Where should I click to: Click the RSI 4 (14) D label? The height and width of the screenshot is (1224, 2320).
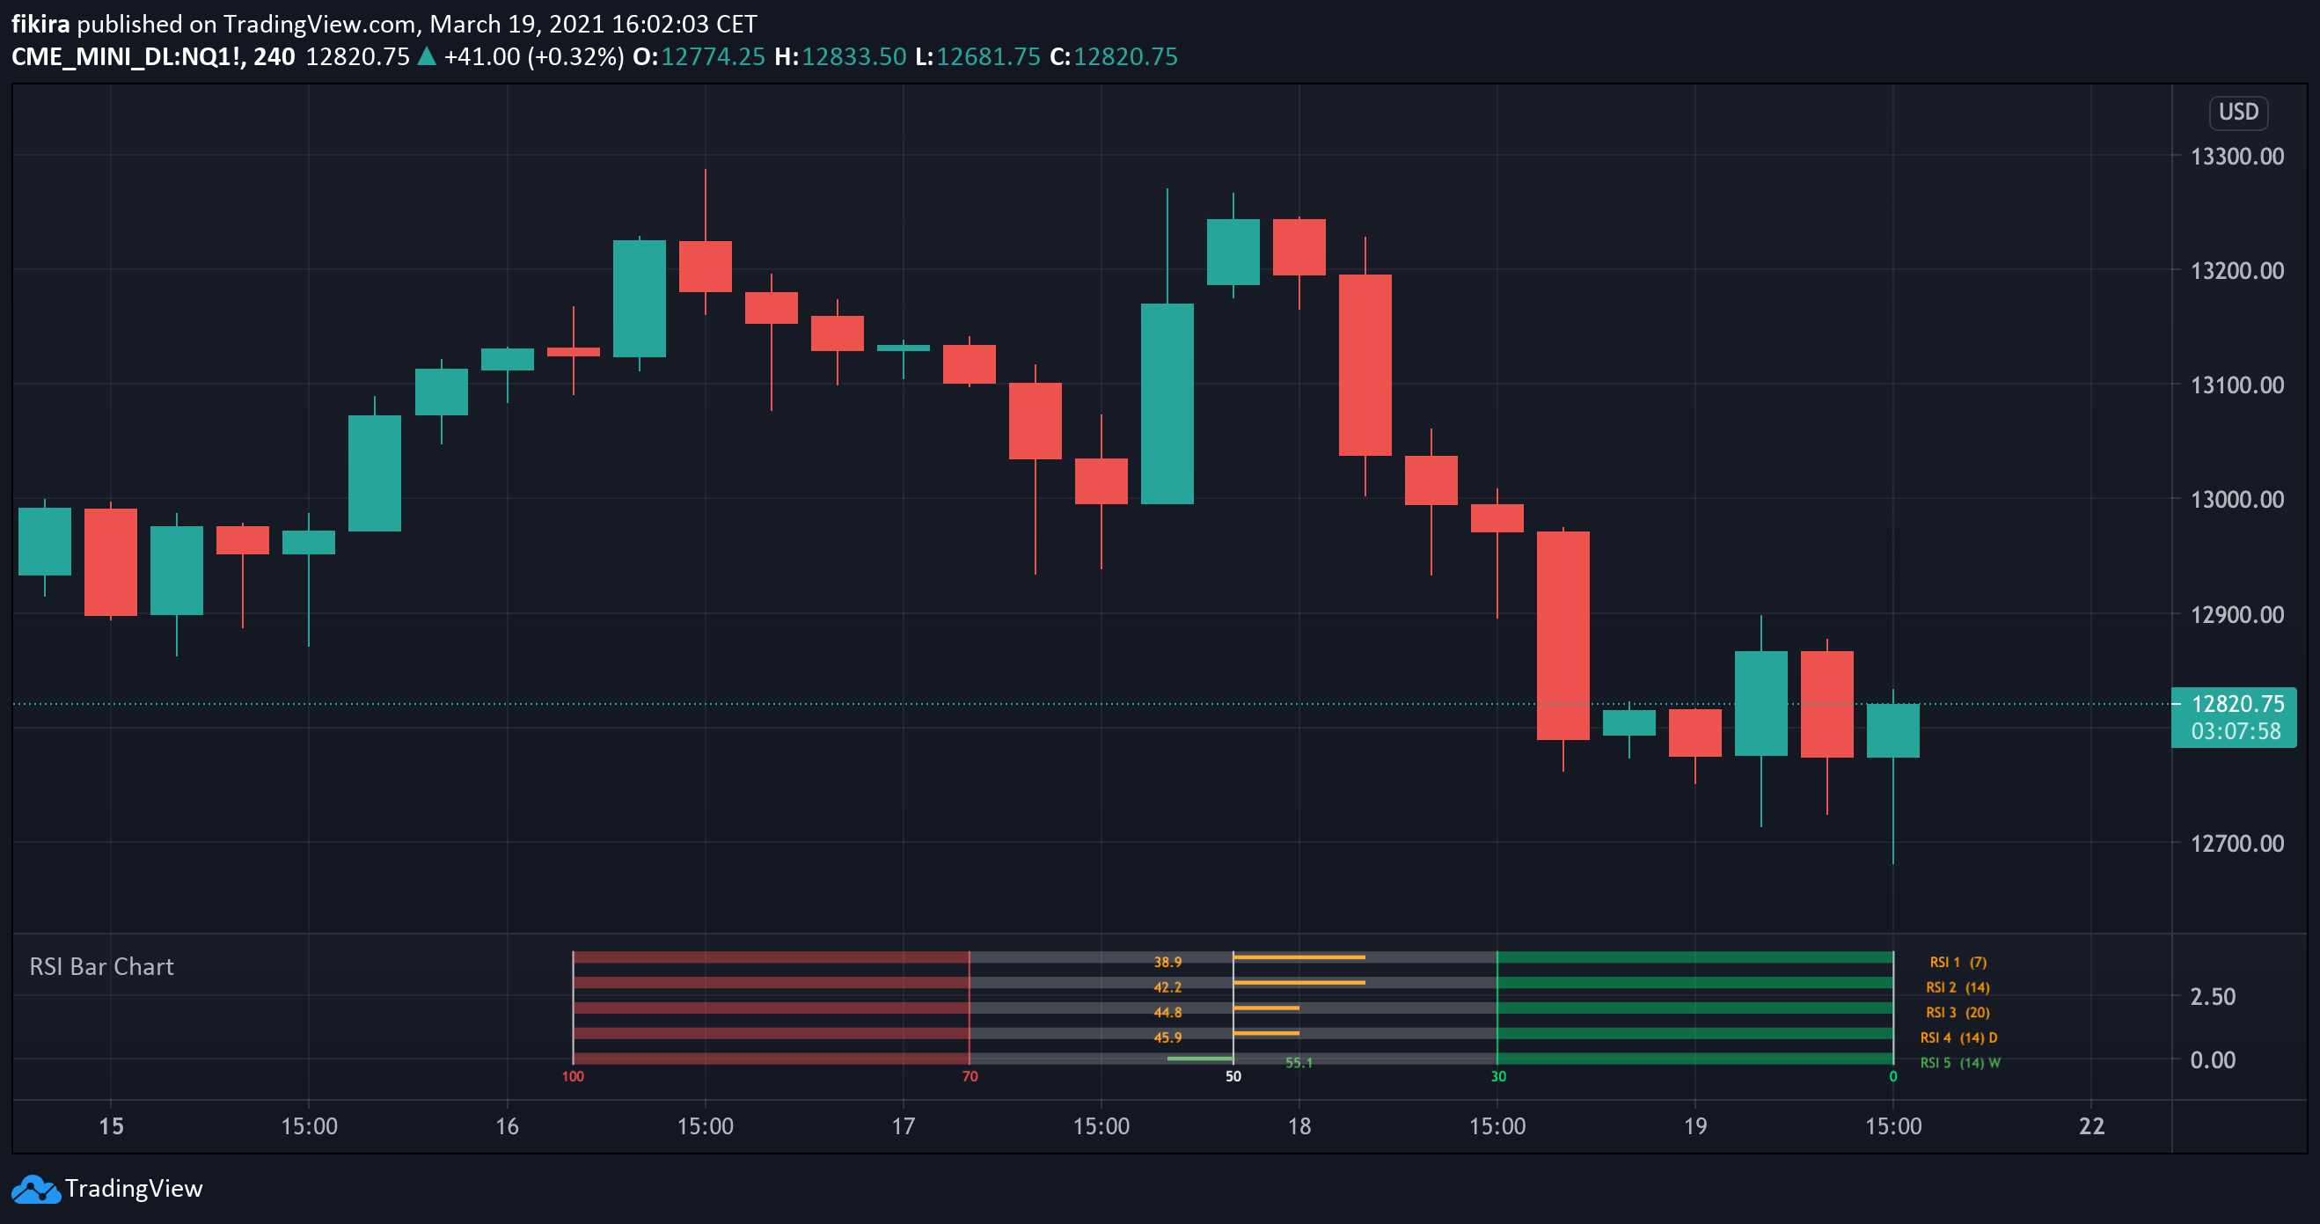(x=1959, y=1037)
